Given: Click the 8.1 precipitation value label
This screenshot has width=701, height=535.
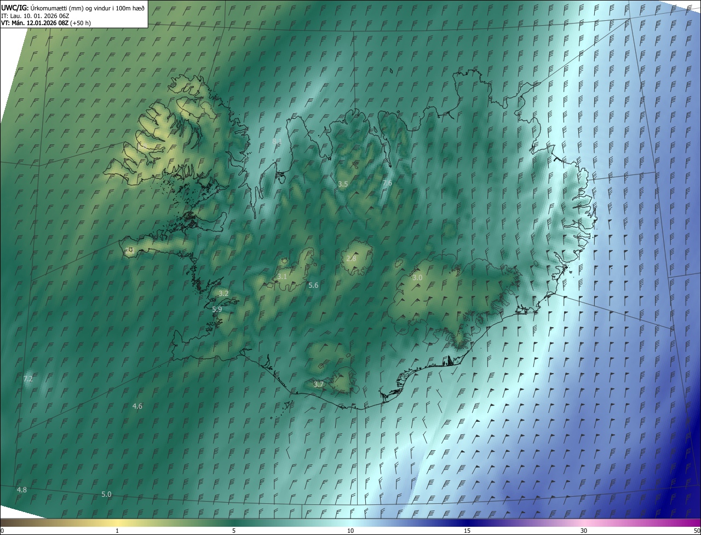Looking at the screenshot, I should point(277,142).
